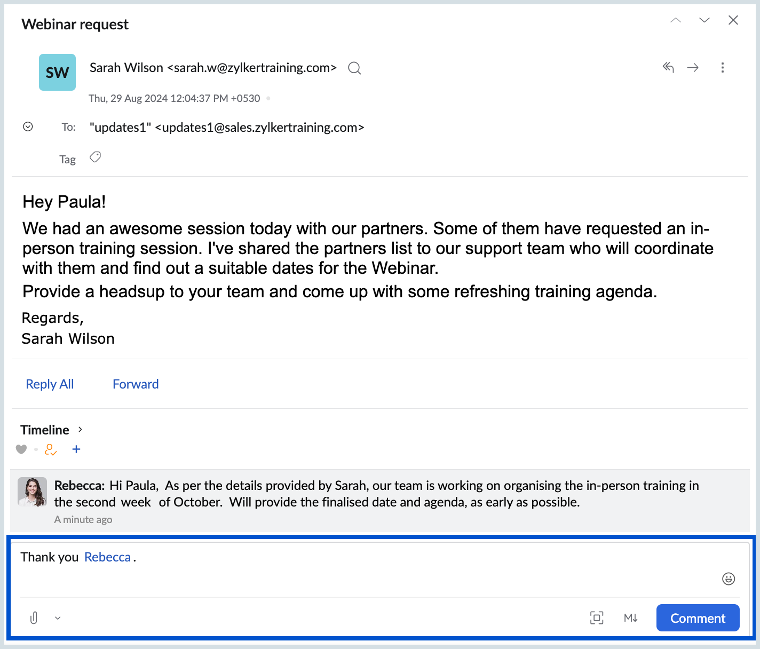Click the reply all arrow icon

[x=668, y=67]
